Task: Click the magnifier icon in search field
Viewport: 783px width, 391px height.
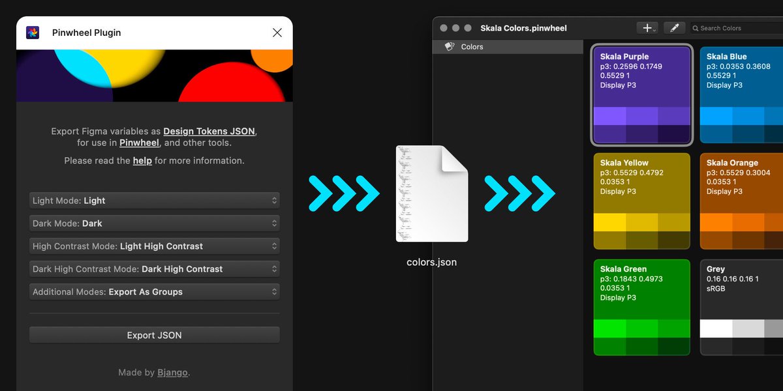Action: (x=696, y=28)
